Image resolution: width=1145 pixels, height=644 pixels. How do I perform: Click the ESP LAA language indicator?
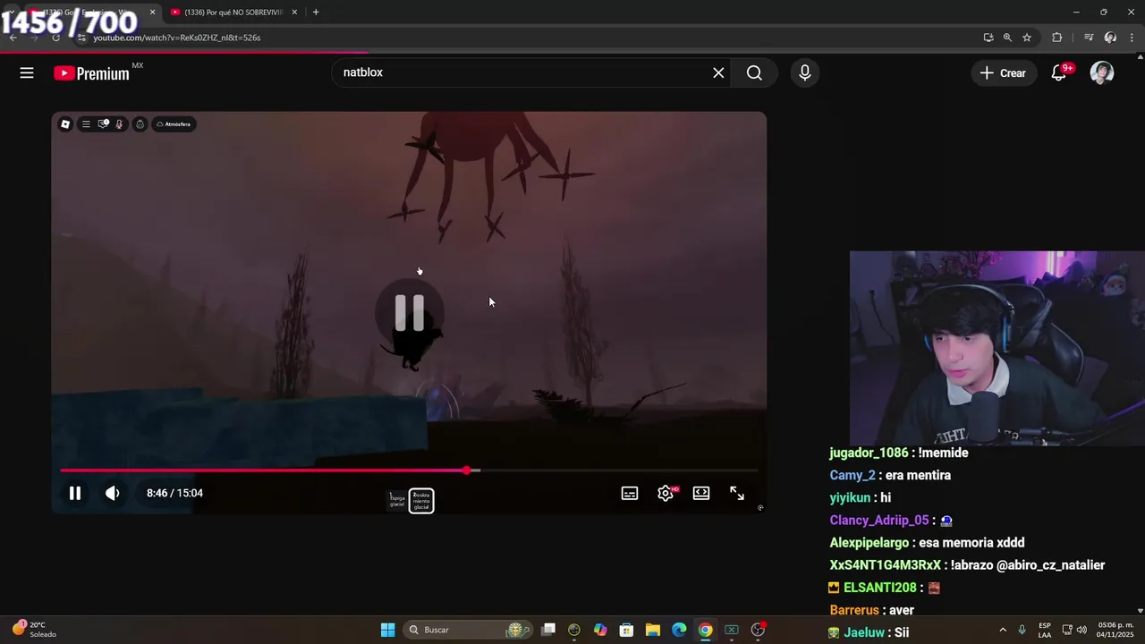pos(1045,630)
